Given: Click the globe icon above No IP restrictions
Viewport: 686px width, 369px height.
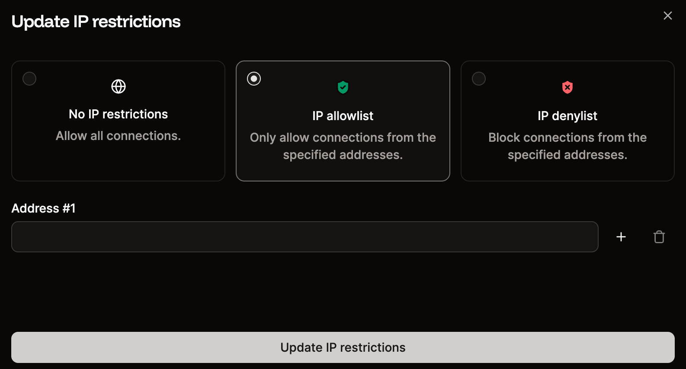Looking at the screenshot, I should coord(118,86).
